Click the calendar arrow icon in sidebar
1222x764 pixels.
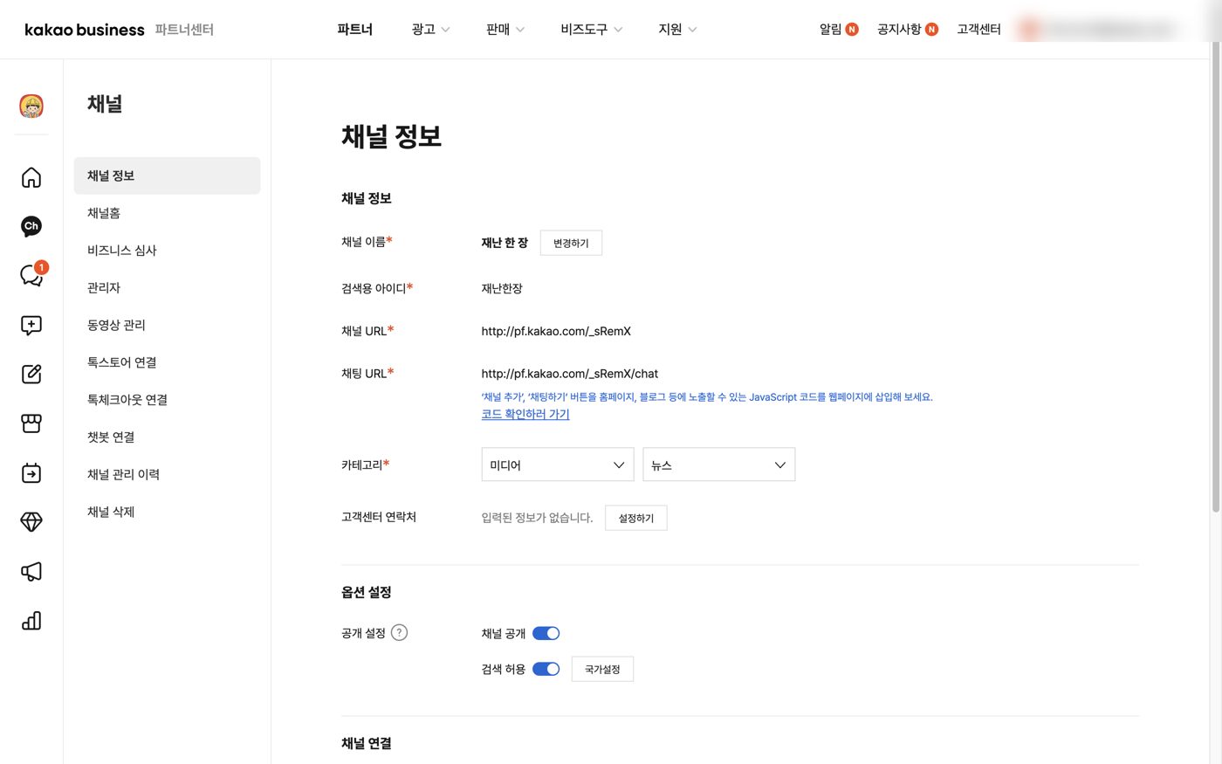point(31,472)
